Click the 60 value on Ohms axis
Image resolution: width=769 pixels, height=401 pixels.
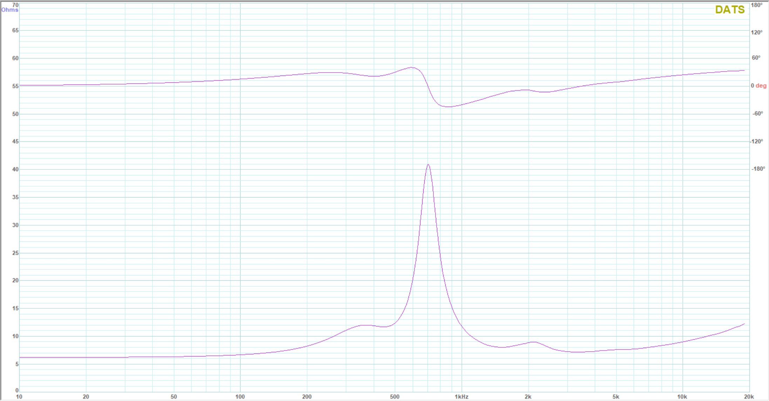pyautogui.click(x=15, y=58)
